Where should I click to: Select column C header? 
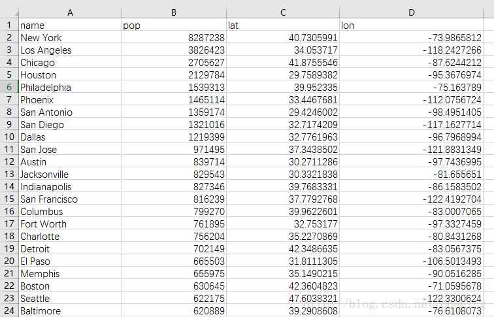(x=283, y=12)
